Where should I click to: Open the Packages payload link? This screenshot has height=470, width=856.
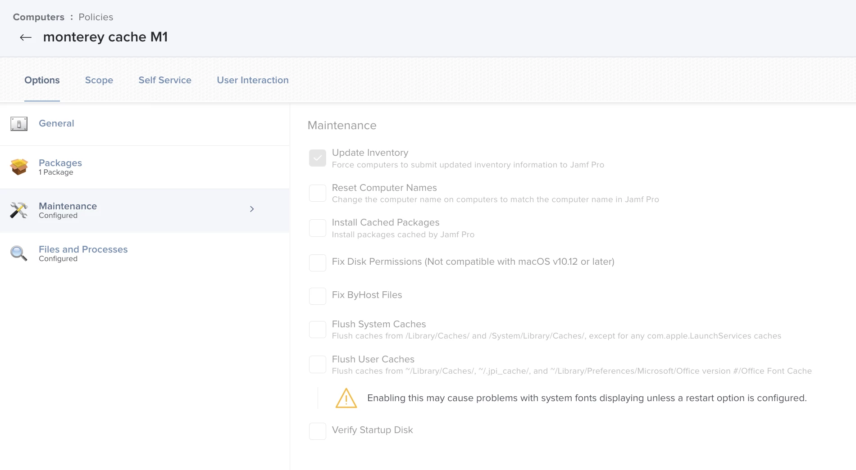pyautogui.click(x=60, y=163)
